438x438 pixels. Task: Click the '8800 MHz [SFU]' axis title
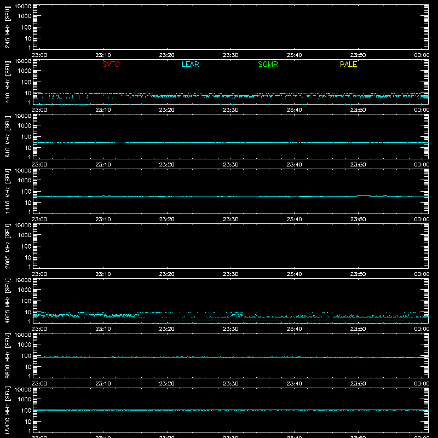point(7,355)
